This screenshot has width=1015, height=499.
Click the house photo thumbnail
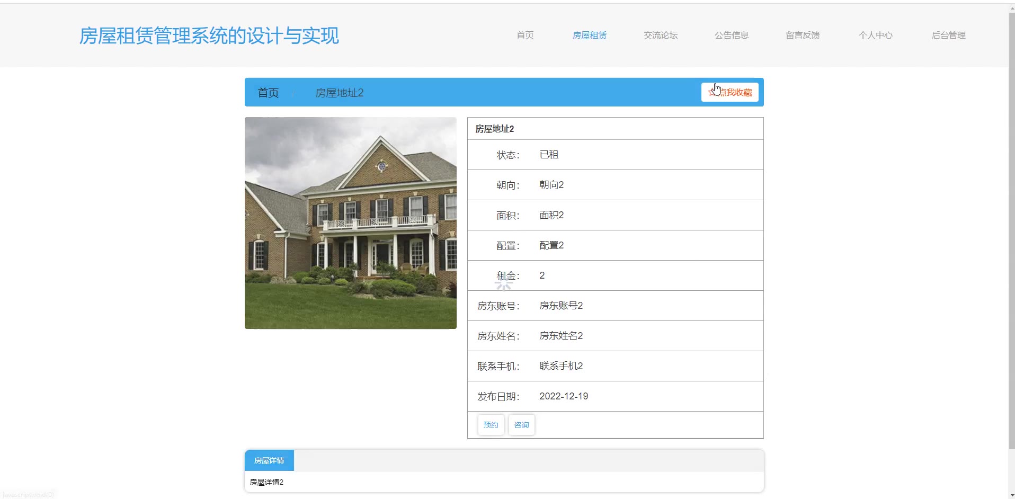point(351,223)
